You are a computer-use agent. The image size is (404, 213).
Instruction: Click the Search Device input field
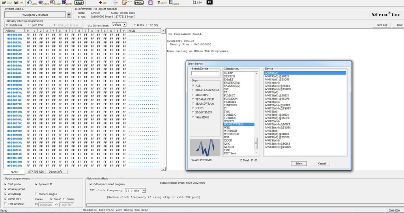click(x=205, y=74)
